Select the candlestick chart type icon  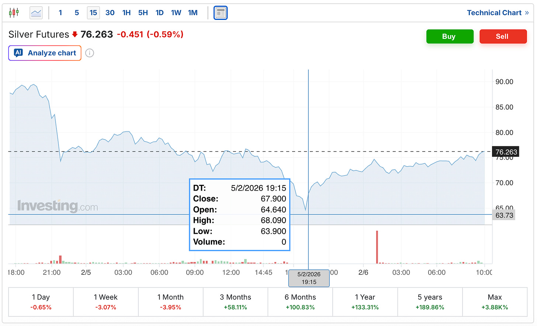(x=14, y=13)
